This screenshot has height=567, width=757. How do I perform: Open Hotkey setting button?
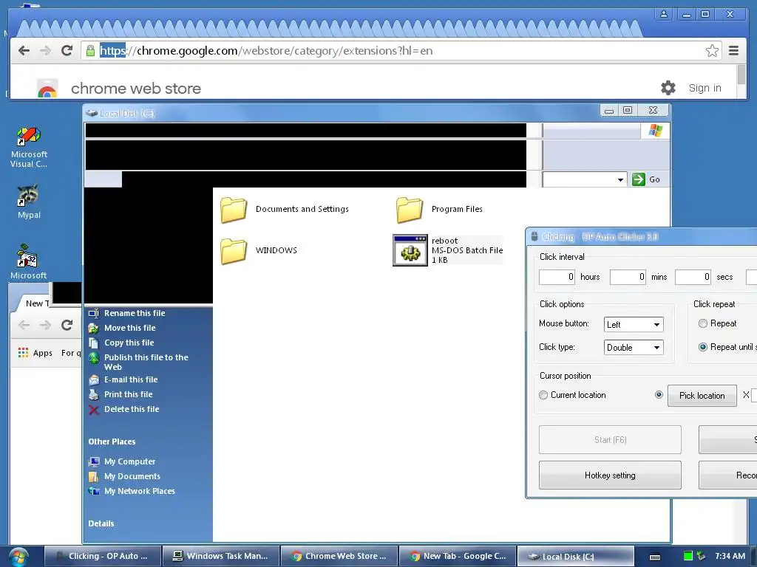pos(610,475)
